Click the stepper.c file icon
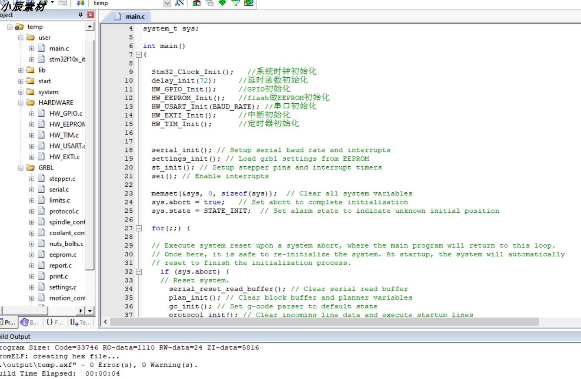 tap(41, 179)
